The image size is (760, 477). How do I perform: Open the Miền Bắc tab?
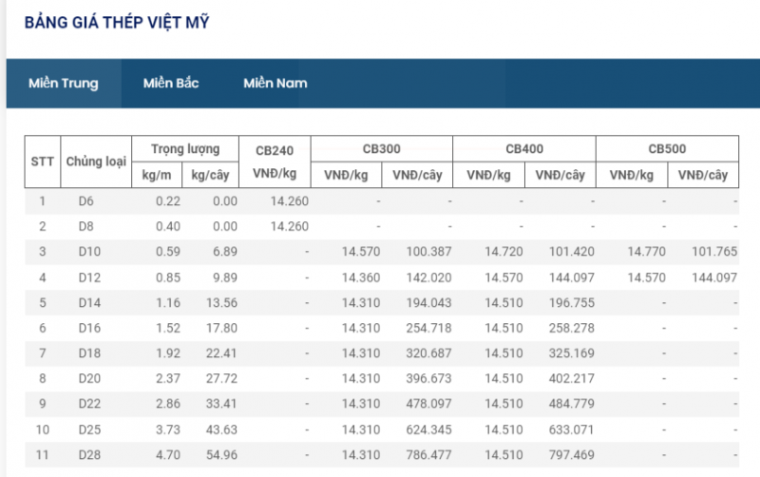pos(171,84)
